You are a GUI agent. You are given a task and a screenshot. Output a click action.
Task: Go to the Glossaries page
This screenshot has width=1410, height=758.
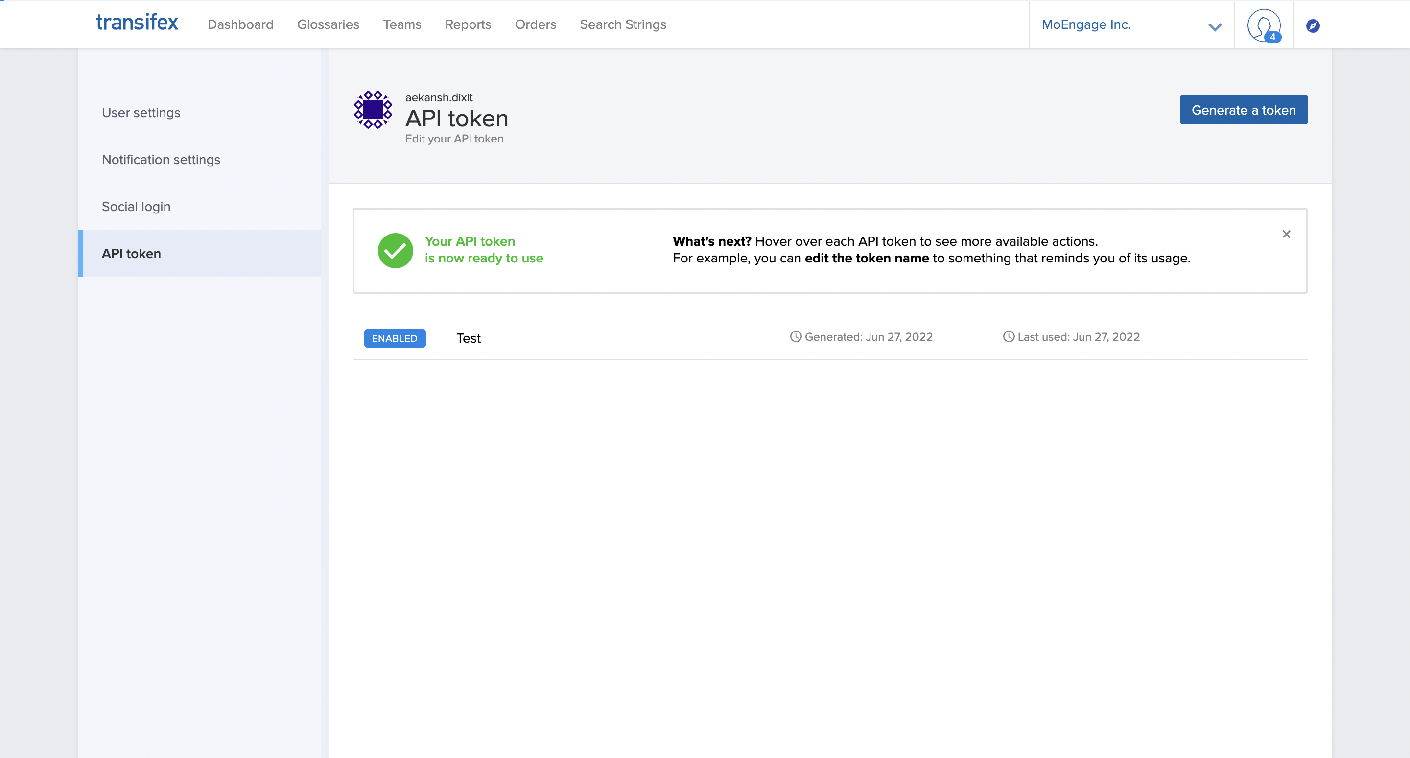click(x=328, y=24)
